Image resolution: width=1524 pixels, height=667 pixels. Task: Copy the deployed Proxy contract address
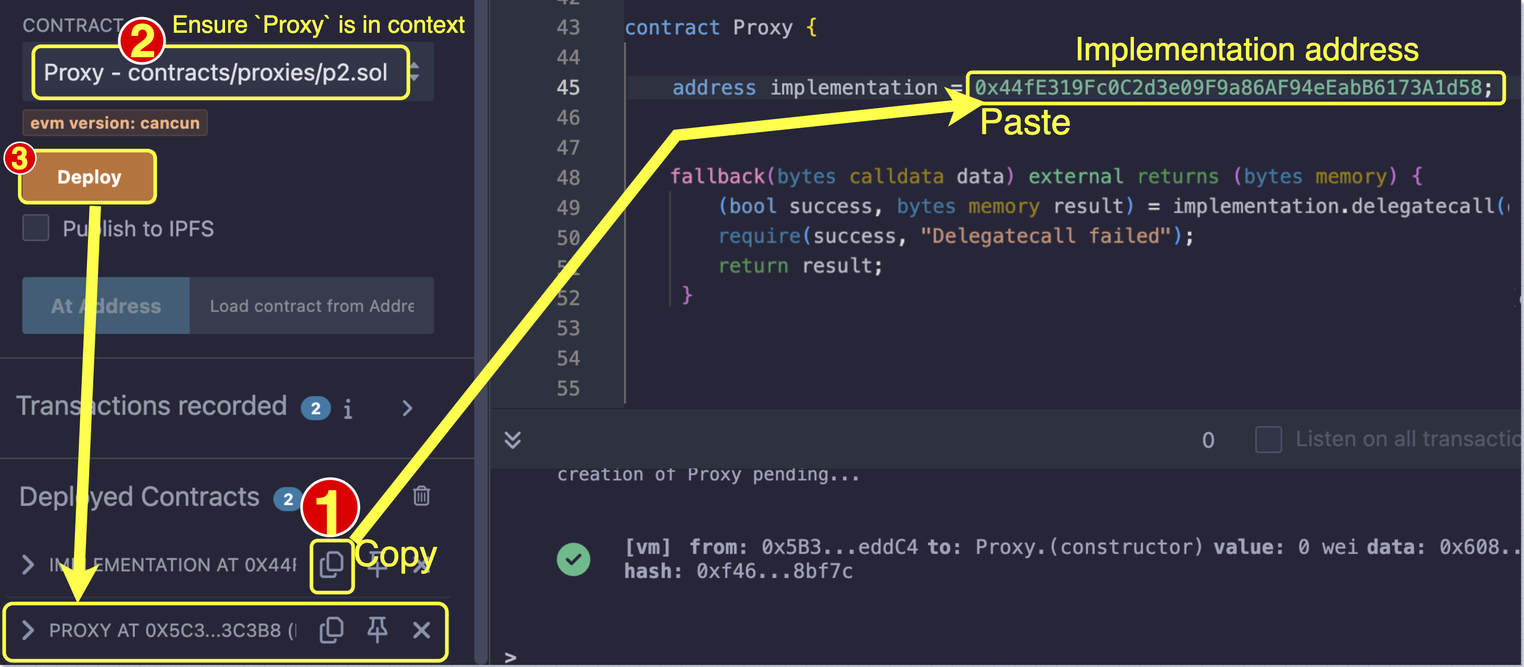pos(331,630)
